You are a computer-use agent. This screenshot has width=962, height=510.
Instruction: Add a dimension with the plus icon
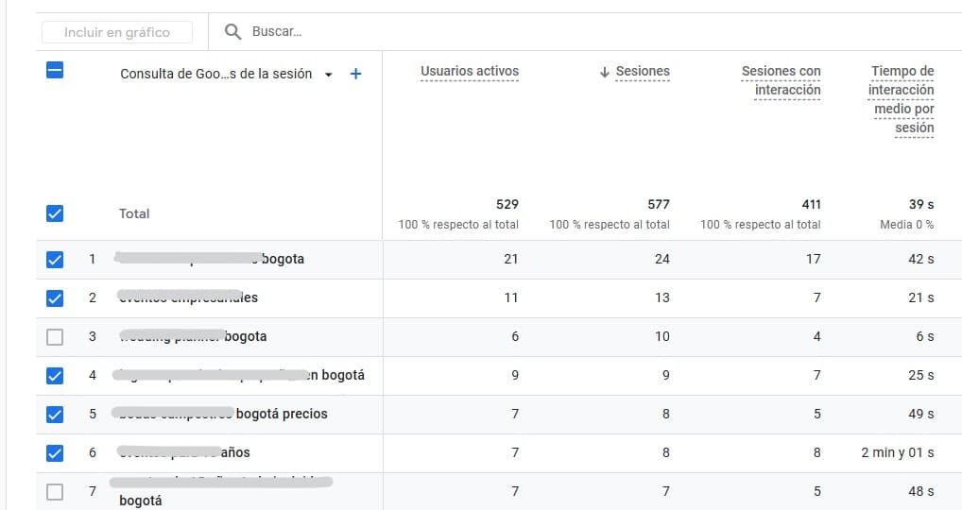pos(355,74)
